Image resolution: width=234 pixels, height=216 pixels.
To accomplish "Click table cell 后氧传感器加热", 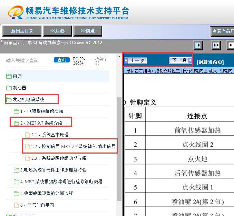I will [197, 173].
